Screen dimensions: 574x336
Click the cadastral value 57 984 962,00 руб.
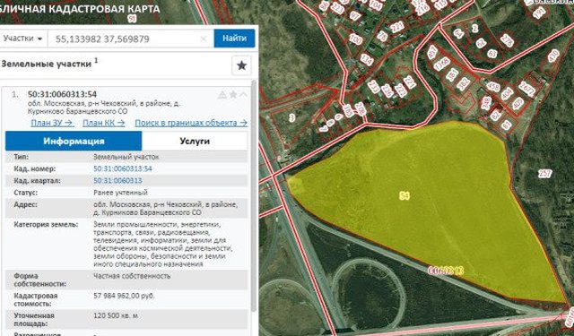pyautogui.click(x=124, y=296)
